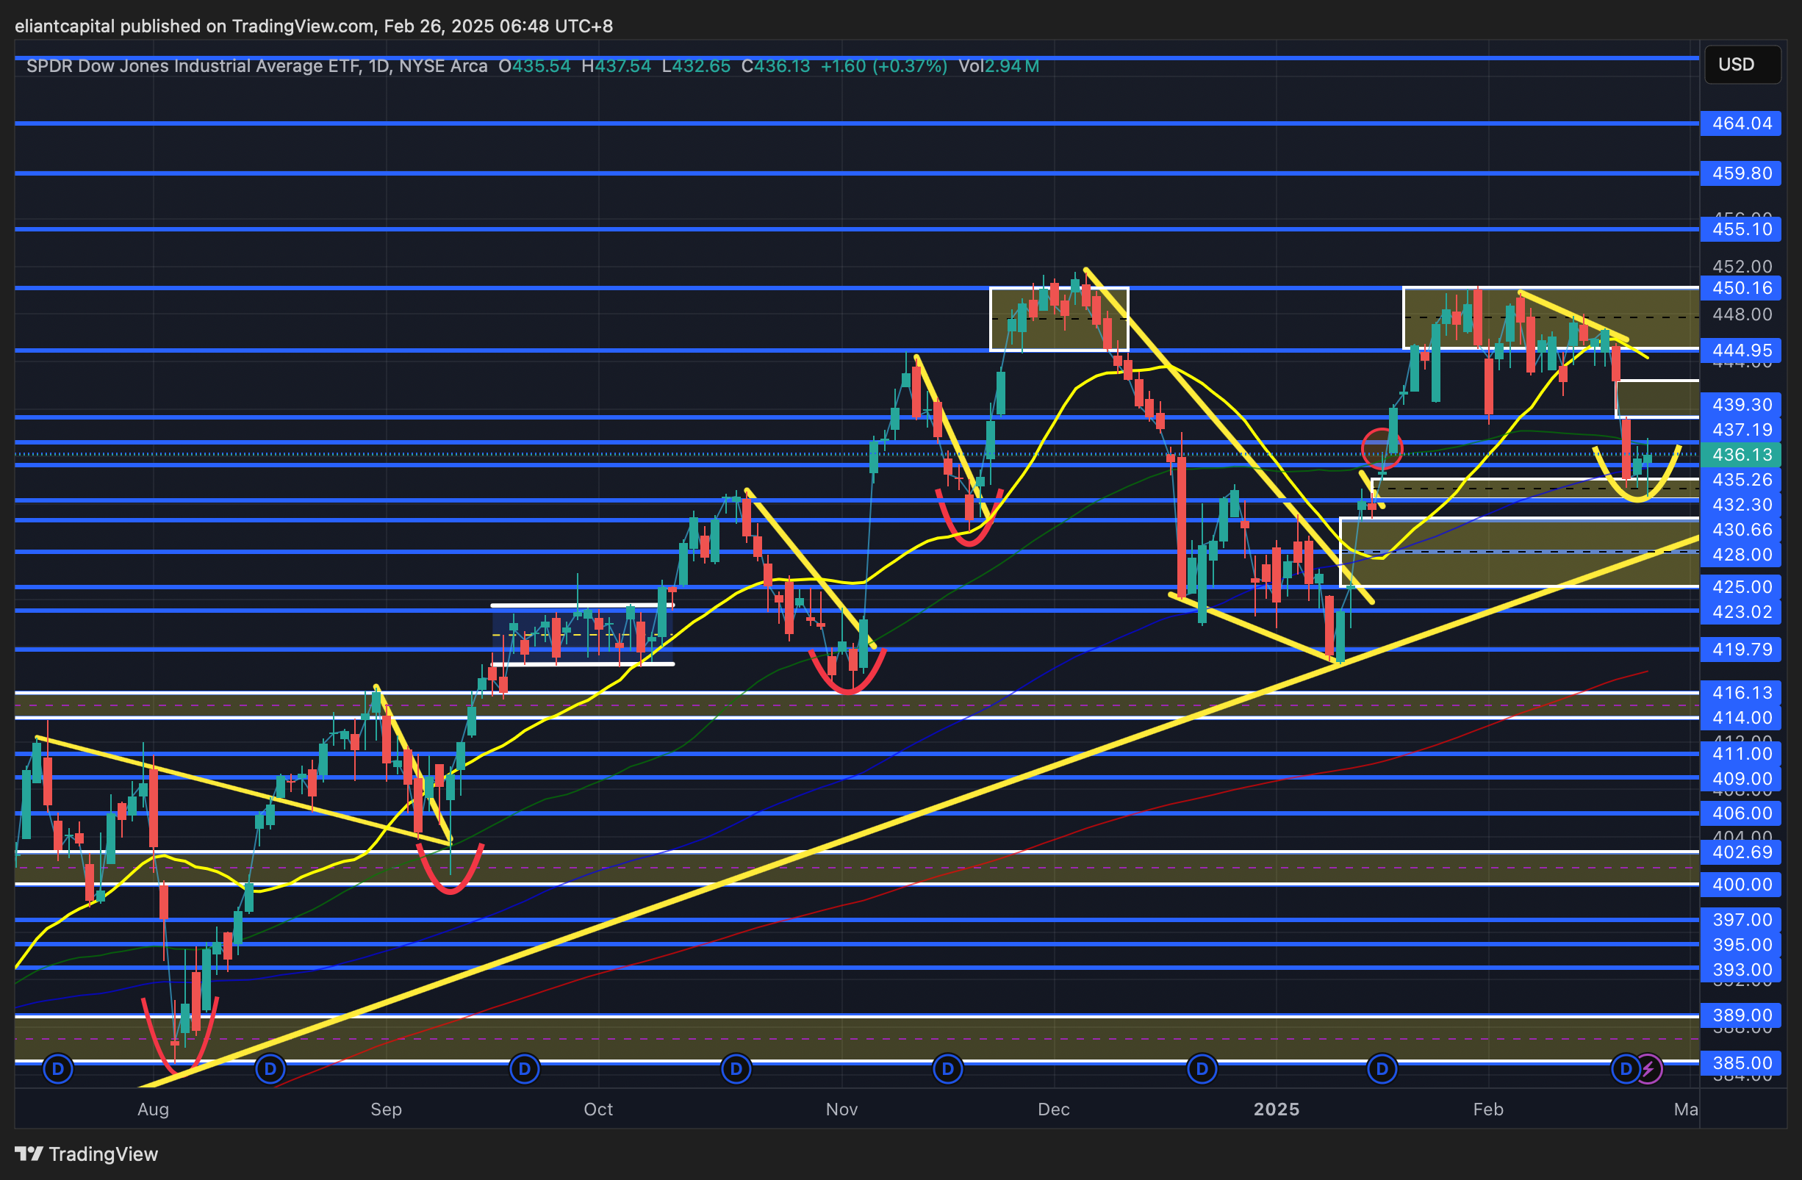The image size is (1802, 1180).
Task: Click the dividend D marker before Aug
Action: 58,1069
